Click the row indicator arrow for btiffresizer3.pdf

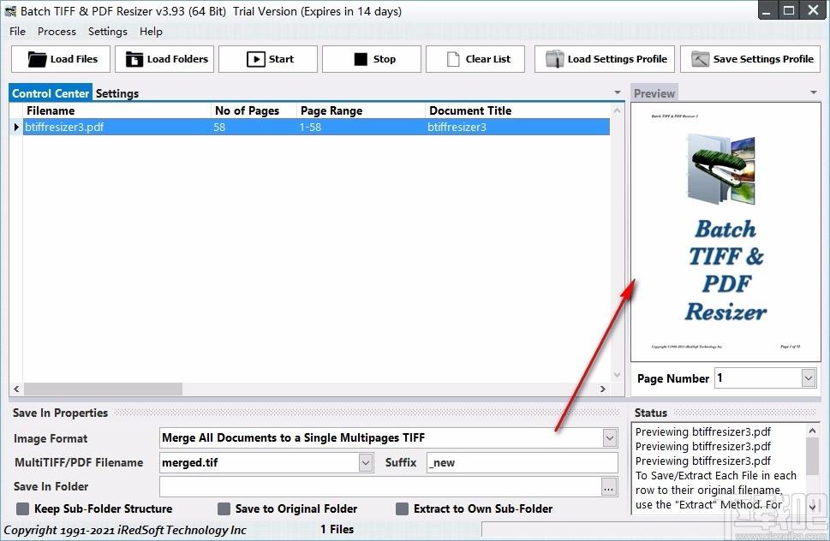[16, 127]
